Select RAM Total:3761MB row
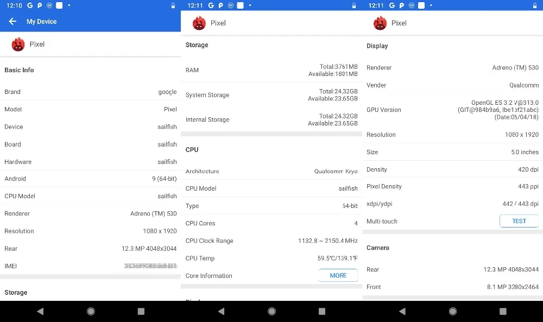This screenshot has width=543, height=322. (271, 70)
